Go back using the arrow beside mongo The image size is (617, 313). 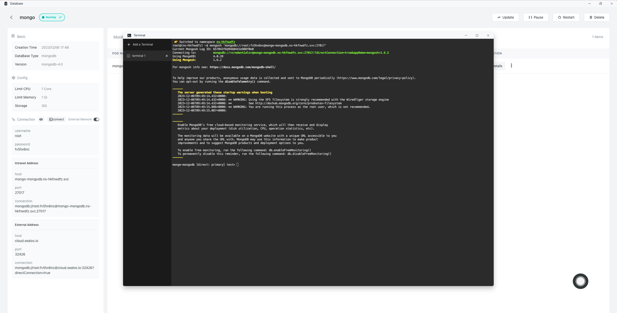click(12, 17)
